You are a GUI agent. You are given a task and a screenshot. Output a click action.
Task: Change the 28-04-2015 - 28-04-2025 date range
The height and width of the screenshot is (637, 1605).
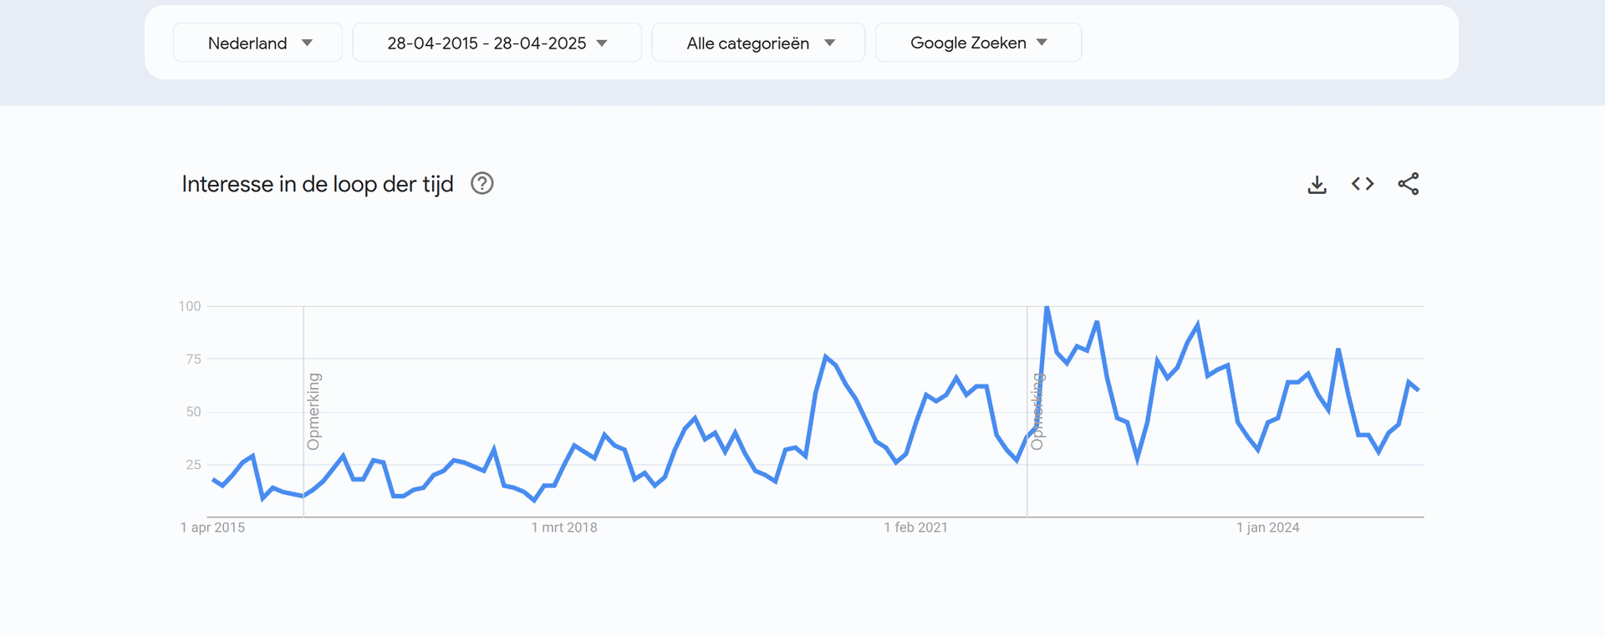point(497,43)
